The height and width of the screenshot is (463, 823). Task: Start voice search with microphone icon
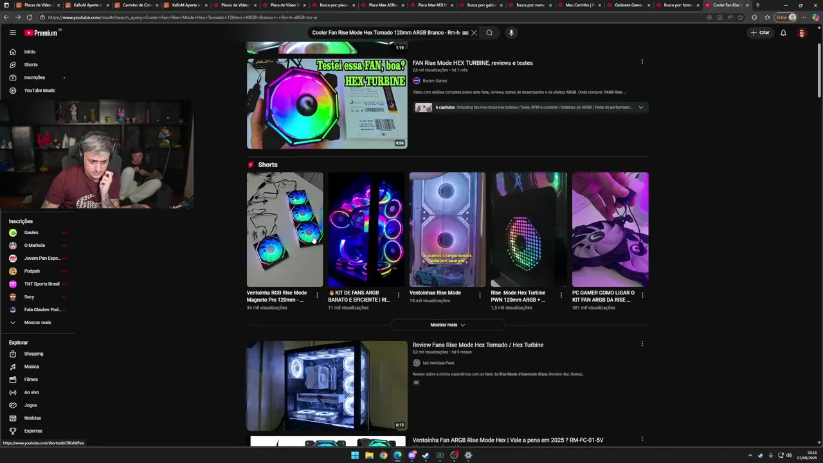pyautogui.click(x=511, y=33)
